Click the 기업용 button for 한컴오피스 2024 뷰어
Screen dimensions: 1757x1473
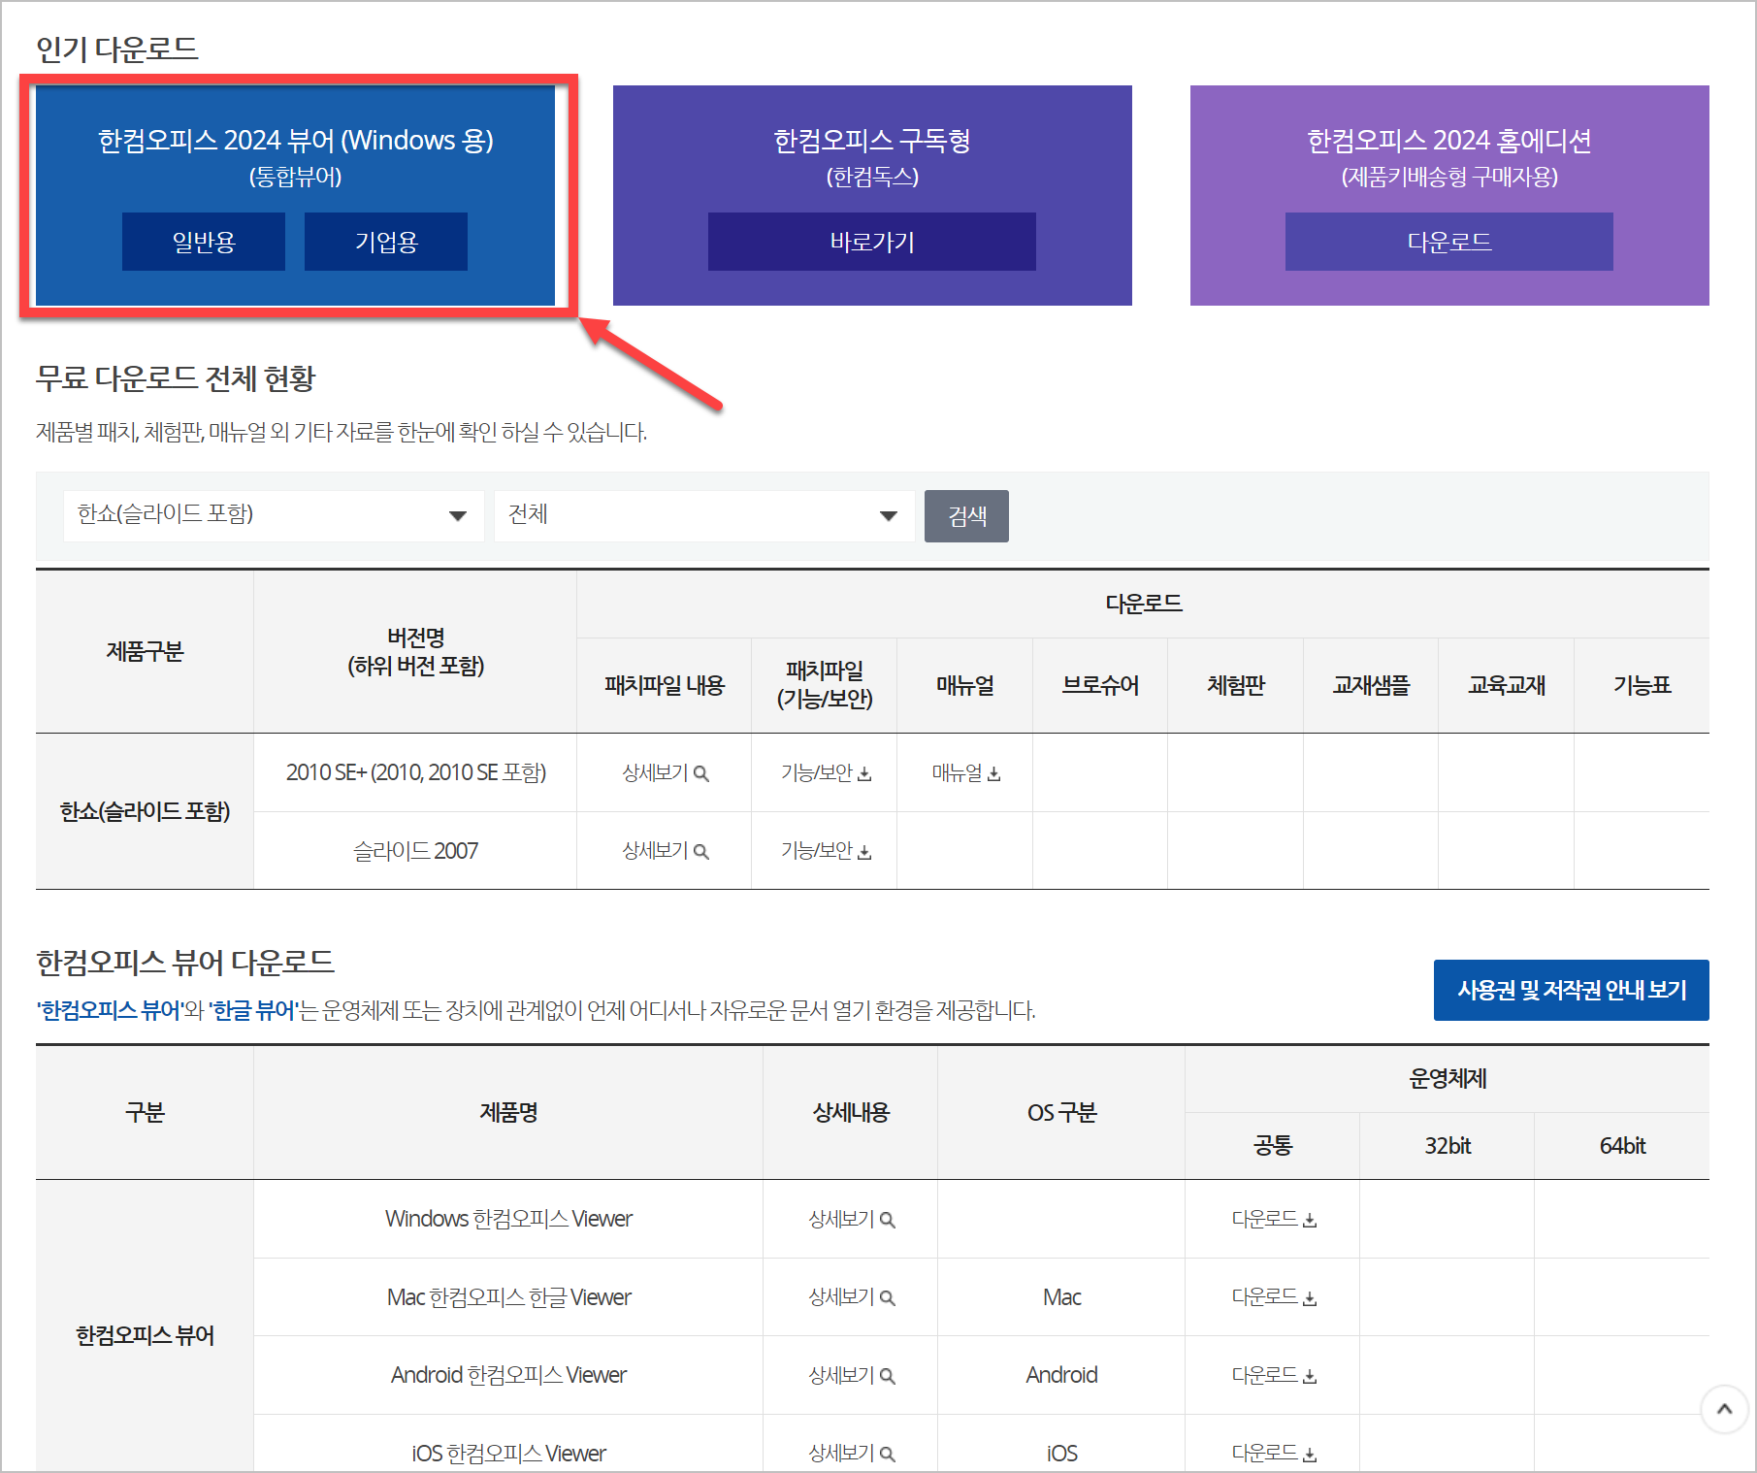pyautogui.click(x=386, y=242)
